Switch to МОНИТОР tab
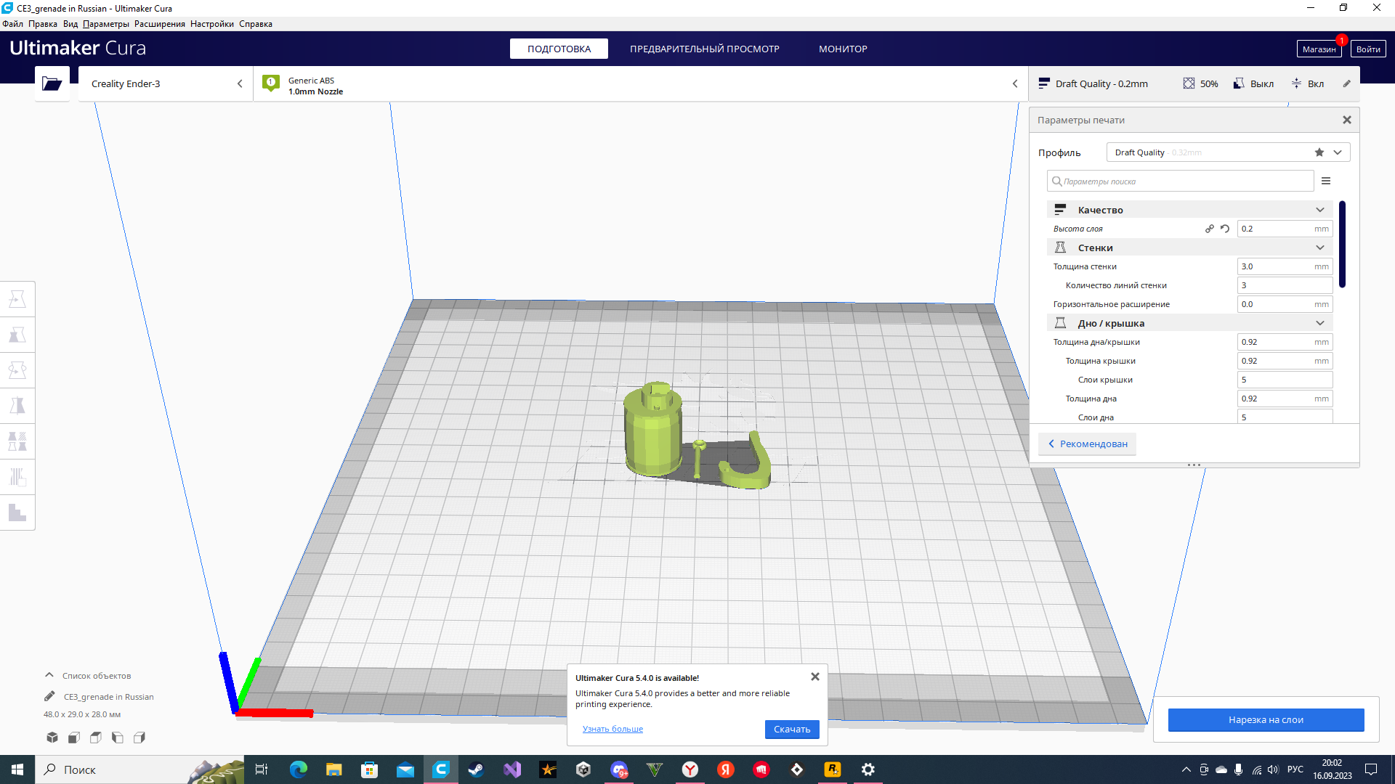1395x784 pixels. 843,49
